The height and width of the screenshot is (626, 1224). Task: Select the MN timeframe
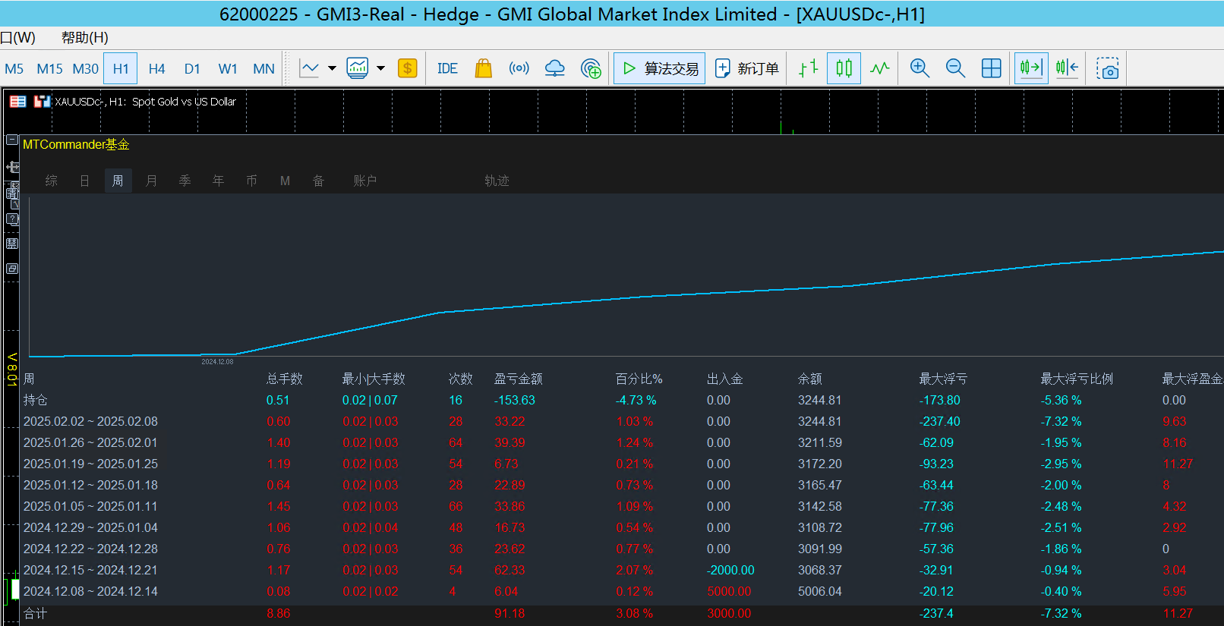(x=263, y=69)
